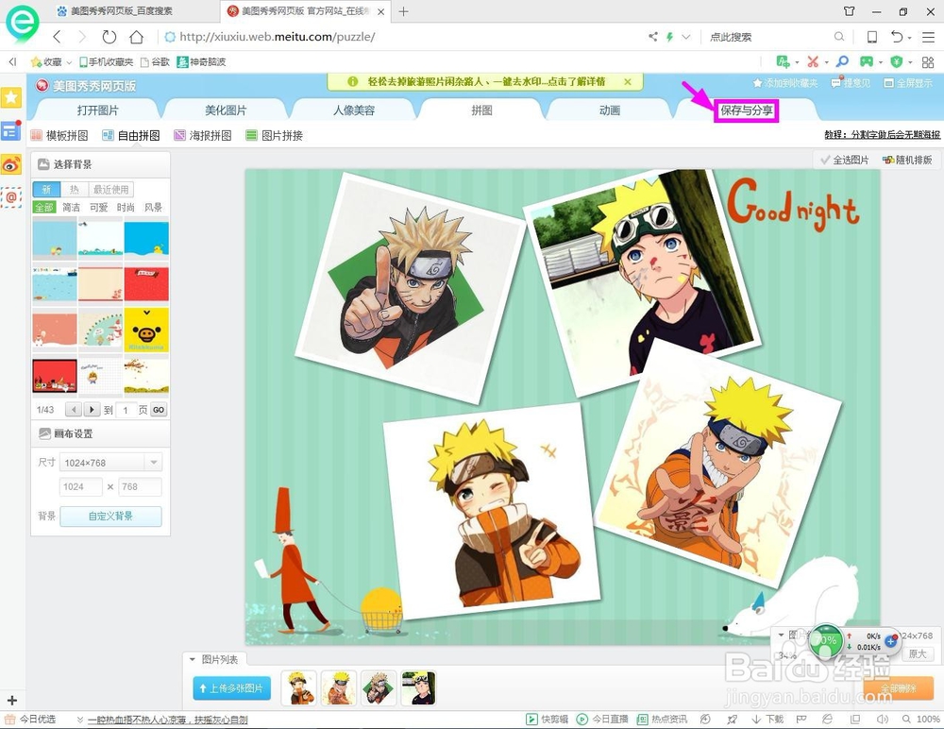The image size is (944, 729).
Task: Check 全选图片 option
Action: tap(845, 160)
